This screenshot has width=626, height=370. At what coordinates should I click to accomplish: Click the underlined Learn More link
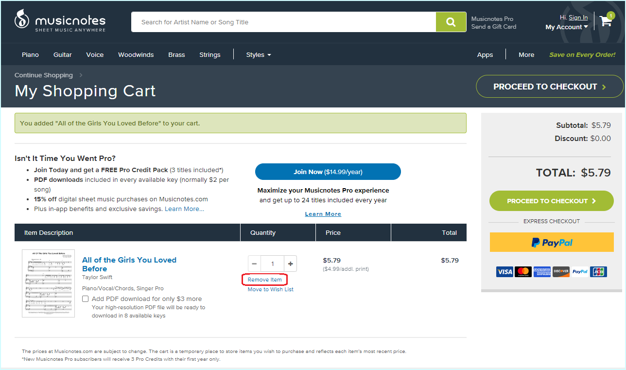[x=323, y=214]
